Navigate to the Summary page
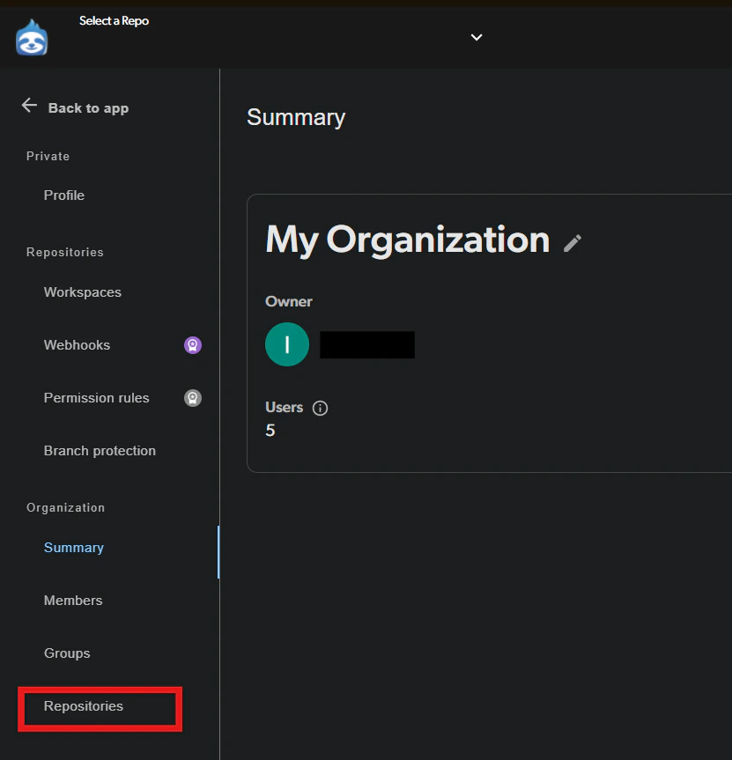This screenshot has width=732, height=760. pyautogui.click(x=73, y=547)
